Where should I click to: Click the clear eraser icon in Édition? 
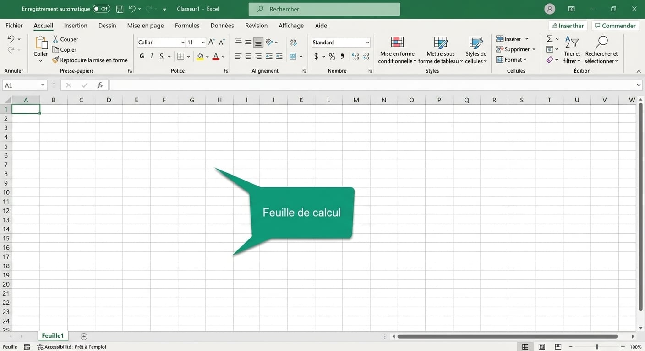point(550,60)
